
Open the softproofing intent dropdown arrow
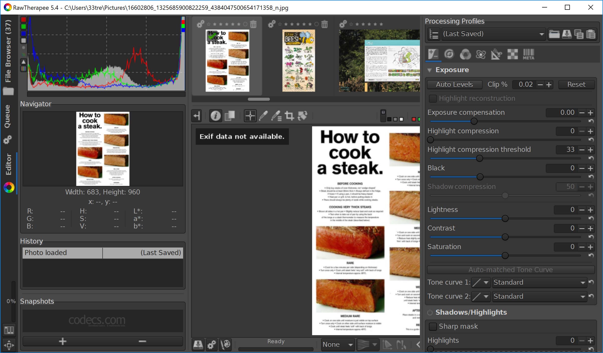click(374, 344)
